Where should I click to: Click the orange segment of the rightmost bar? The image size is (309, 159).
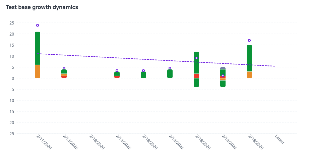(249, 75)
